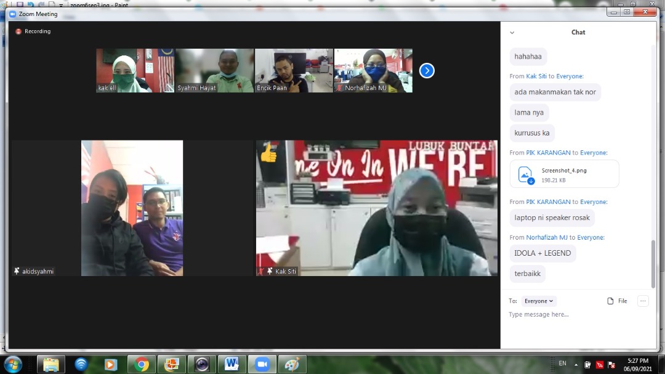Open Google Chrome from the taskbar
665x374 pixels.
click(x=141, y=364)
